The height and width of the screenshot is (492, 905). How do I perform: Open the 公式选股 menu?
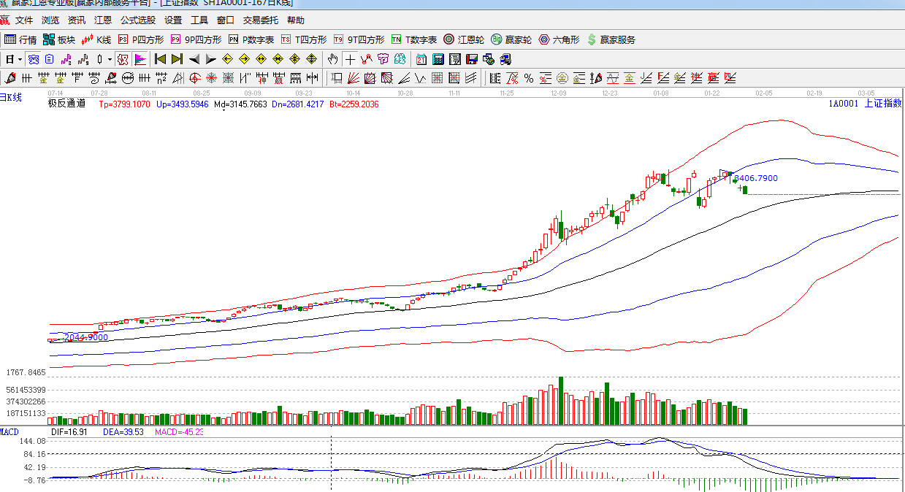(x=138, y=20)
